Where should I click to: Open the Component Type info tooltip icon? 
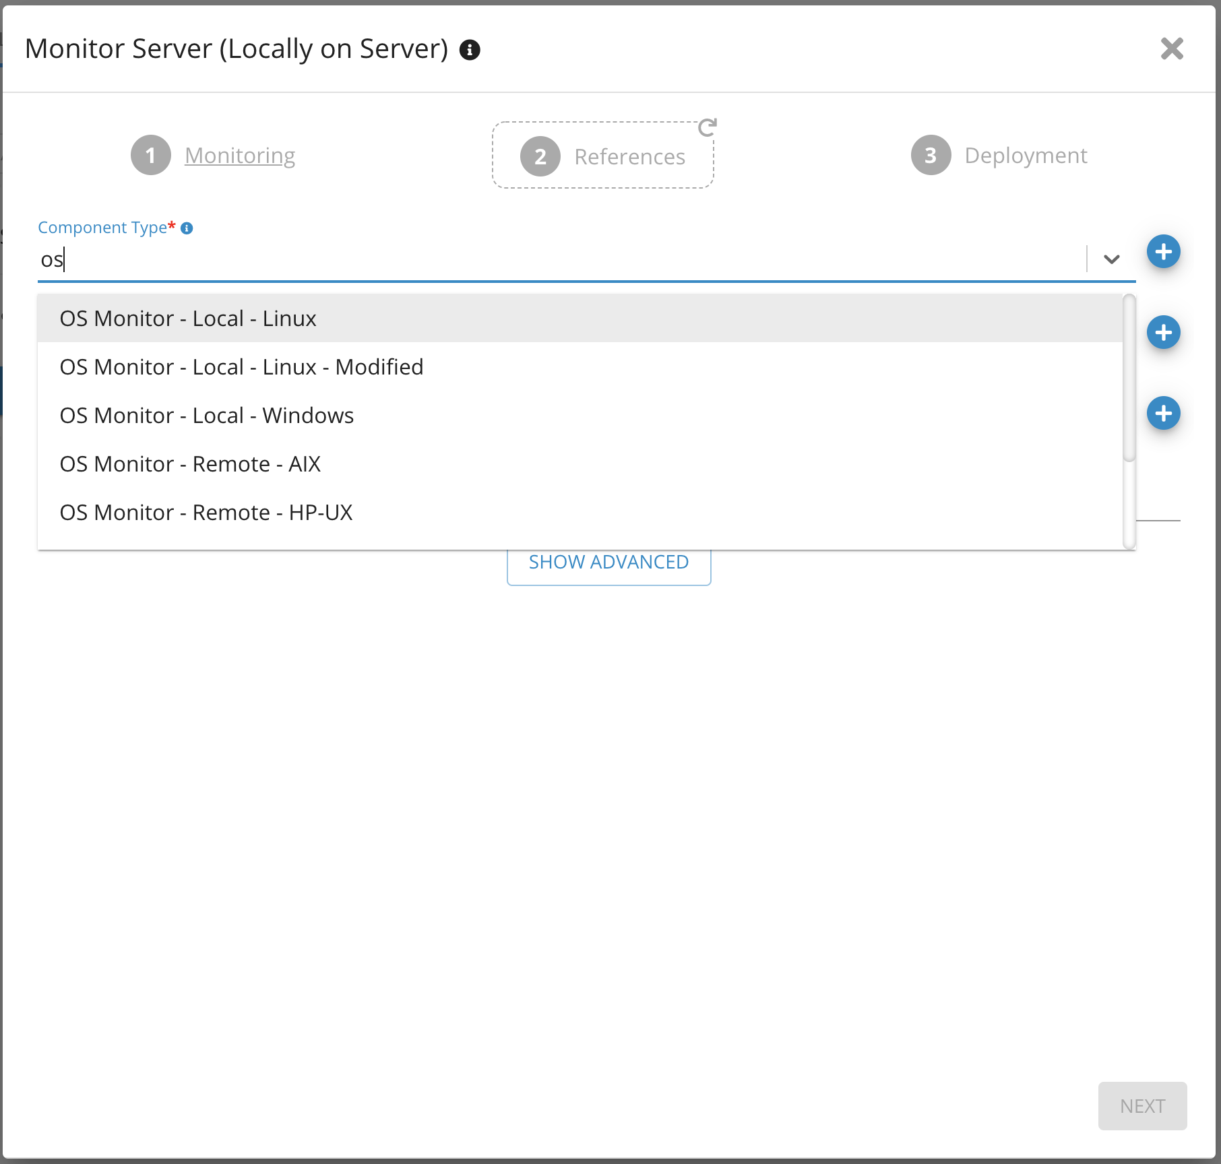coord(187,228)
